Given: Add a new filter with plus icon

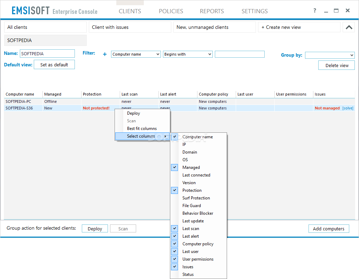Looking at the screenshot, I should pos(104,54).
